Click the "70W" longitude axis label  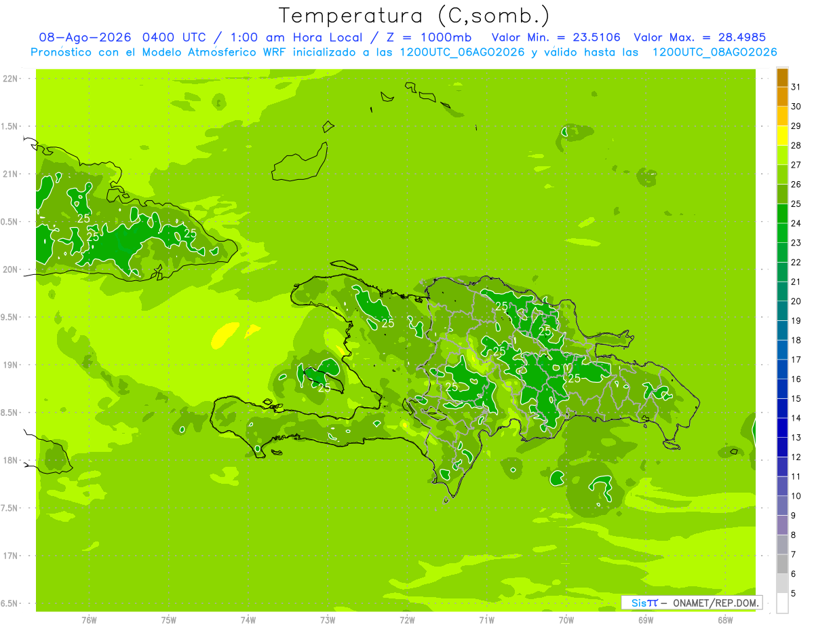[x=566, y=620]
